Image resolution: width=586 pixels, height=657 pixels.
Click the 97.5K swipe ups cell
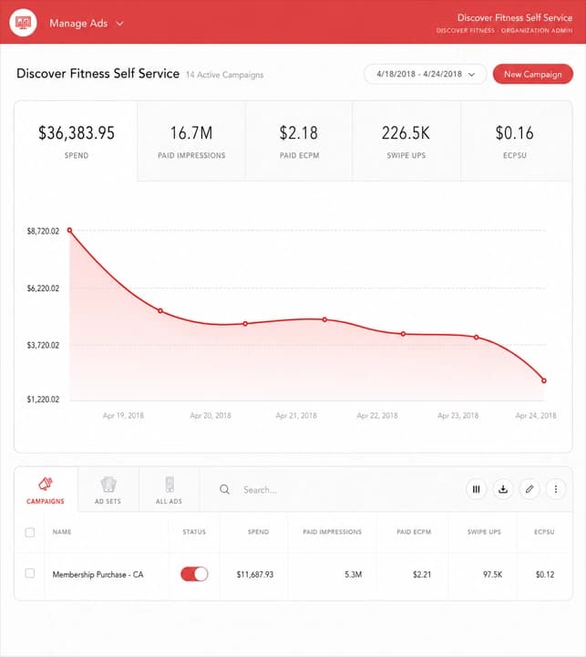tap(493, 575)
